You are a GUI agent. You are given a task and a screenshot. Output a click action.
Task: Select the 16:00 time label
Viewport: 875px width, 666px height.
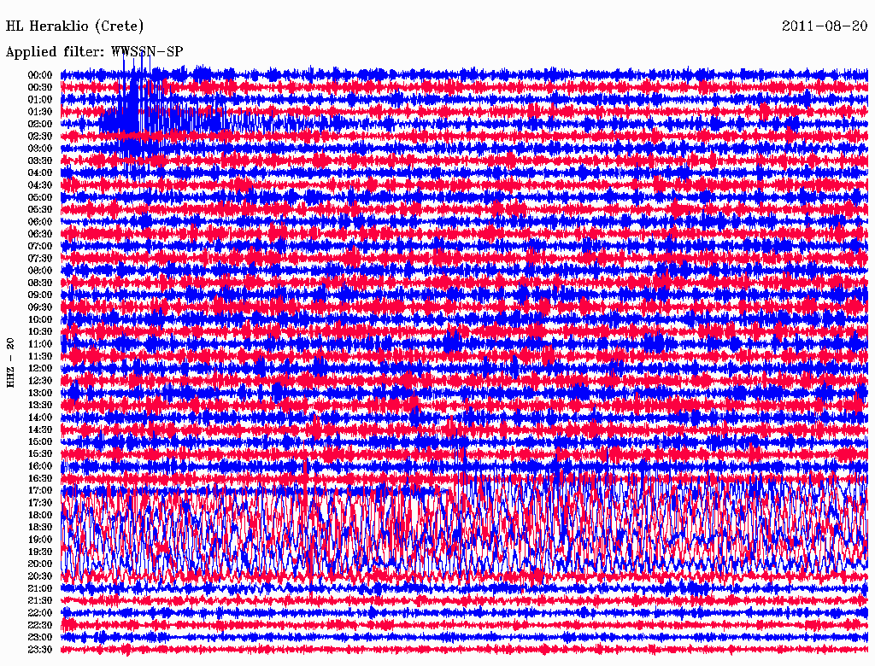click(x=40, y=465)
